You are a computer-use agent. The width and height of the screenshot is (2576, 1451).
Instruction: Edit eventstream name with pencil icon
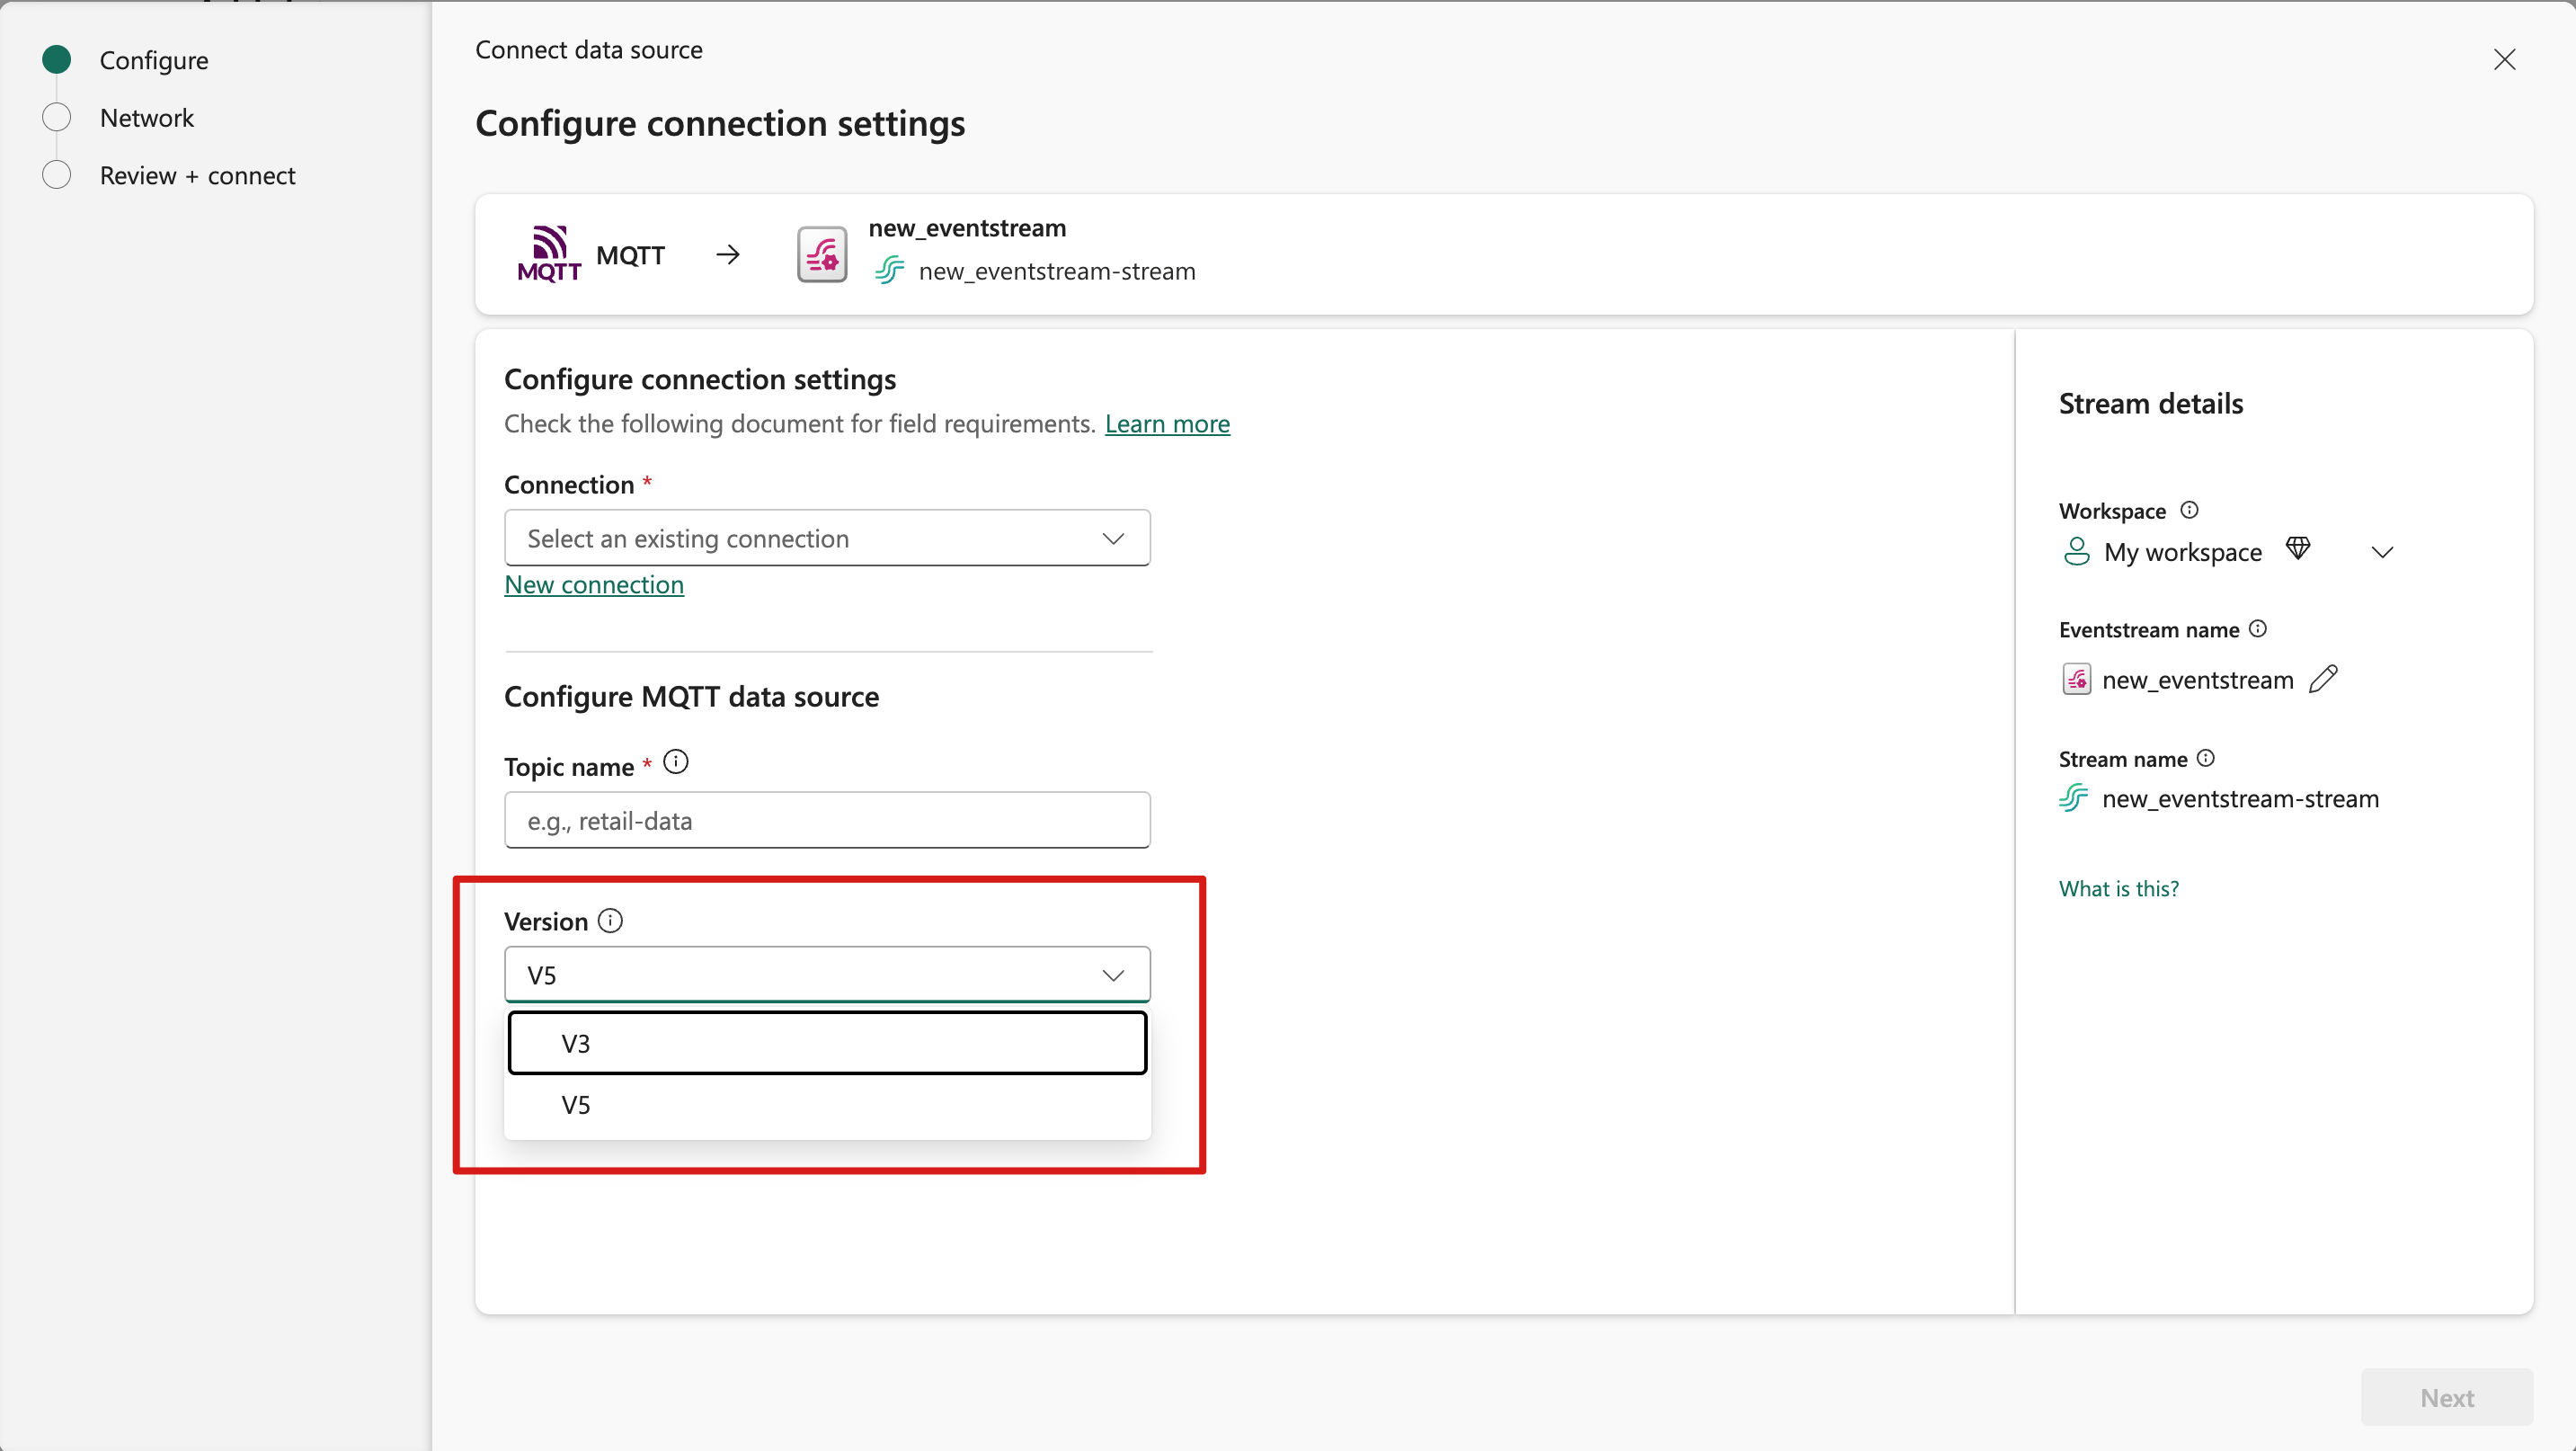pos(2323,679)
